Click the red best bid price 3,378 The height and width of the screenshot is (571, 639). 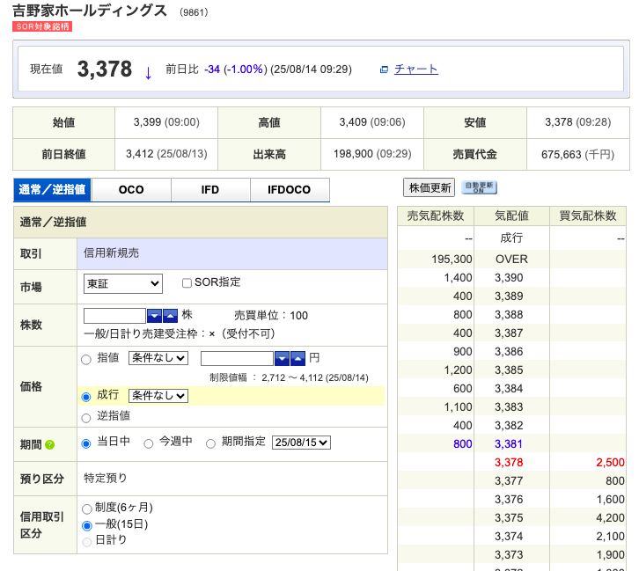point(509,463)
